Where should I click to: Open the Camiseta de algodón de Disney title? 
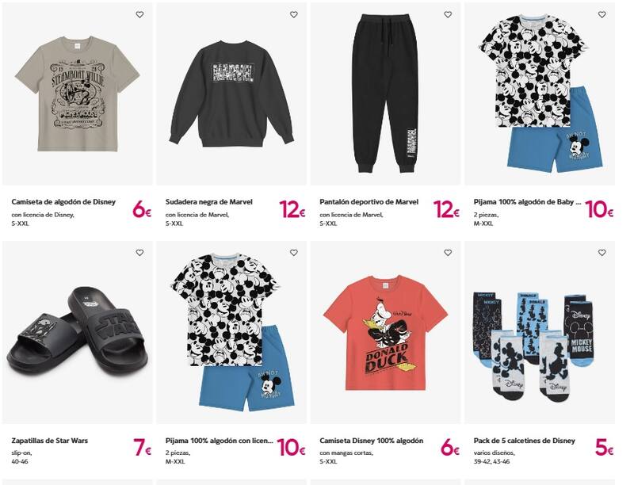click(63, 201)
